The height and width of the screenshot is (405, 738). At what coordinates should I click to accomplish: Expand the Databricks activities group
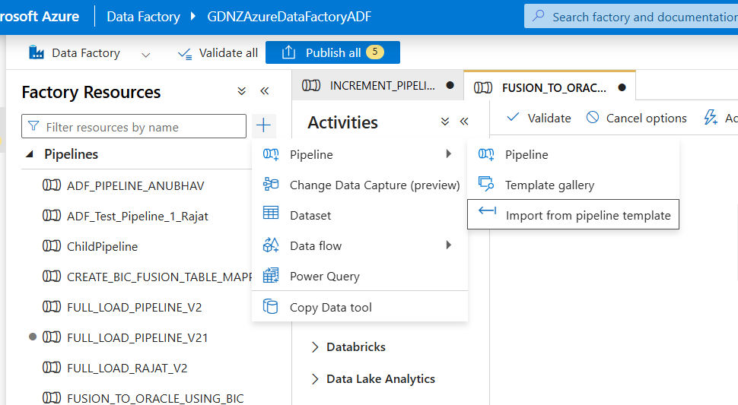[x=315, y=347]
